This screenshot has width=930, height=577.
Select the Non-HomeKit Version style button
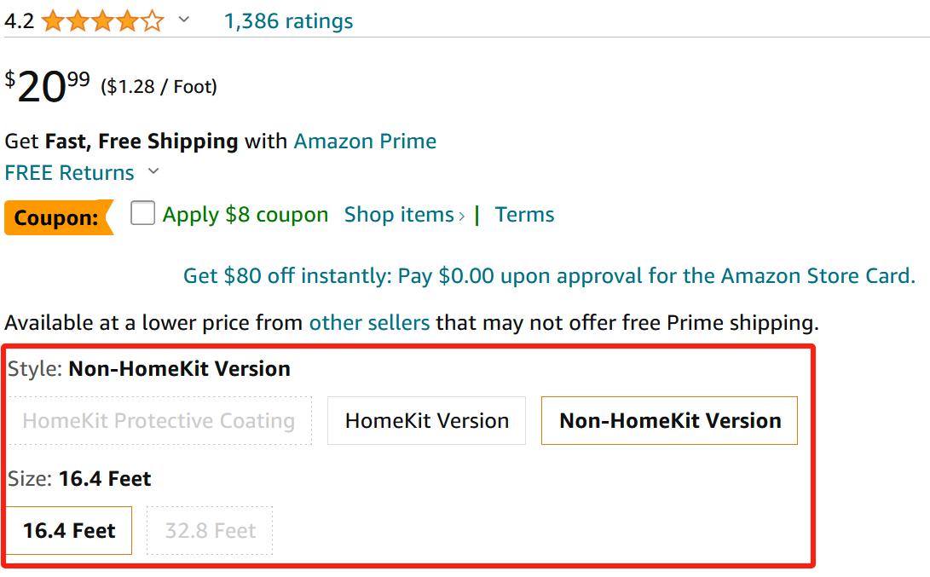(669, 421)
